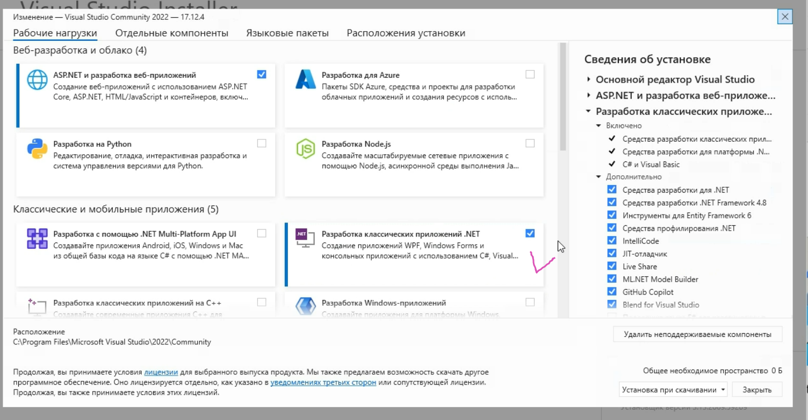808x420 pixels.
Task: Enable the Python development workload checkbox
Action: pos(262,143)
